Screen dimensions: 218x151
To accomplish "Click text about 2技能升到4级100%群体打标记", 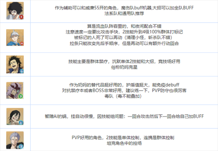I will click(124, 32).
